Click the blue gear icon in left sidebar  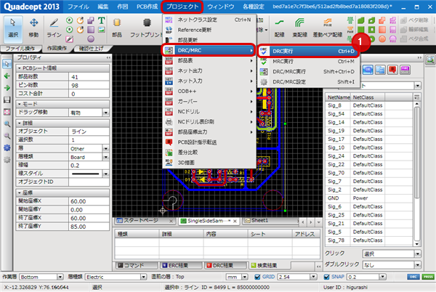tap(7, 147)
